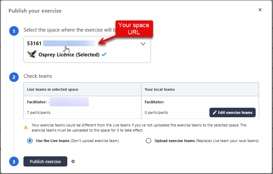Click the yellow warning triangle icon

26,127
